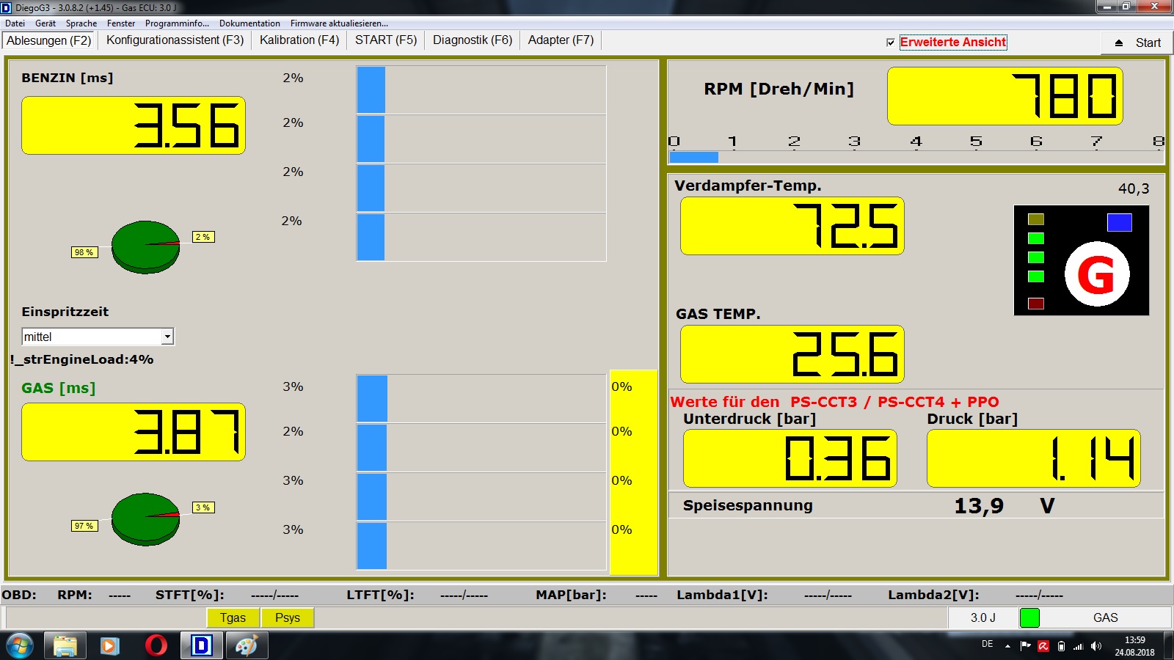Click the Lambda1[V] OBD label
This screenshot has height=660, width=1174.
722,595
